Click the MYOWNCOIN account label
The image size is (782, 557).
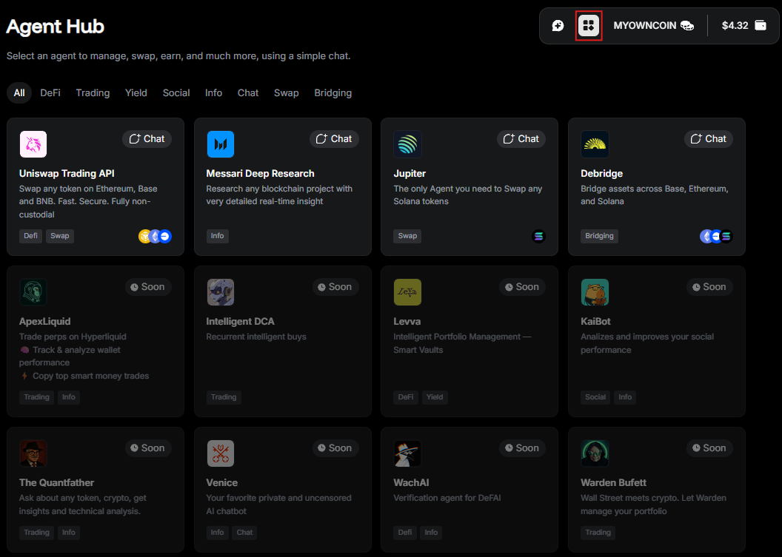pos(644,25)
